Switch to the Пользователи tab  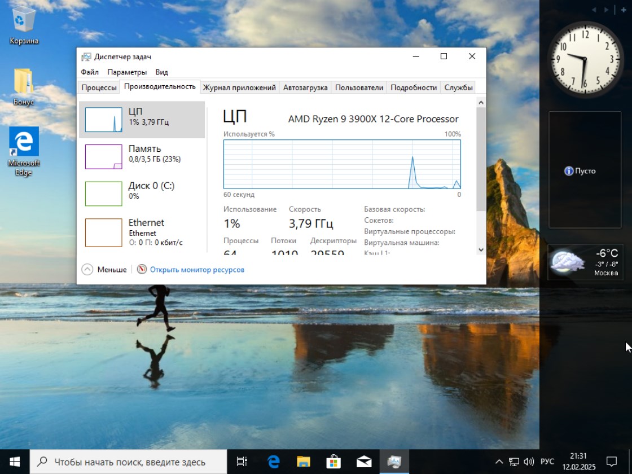click(x=359, y=87)
